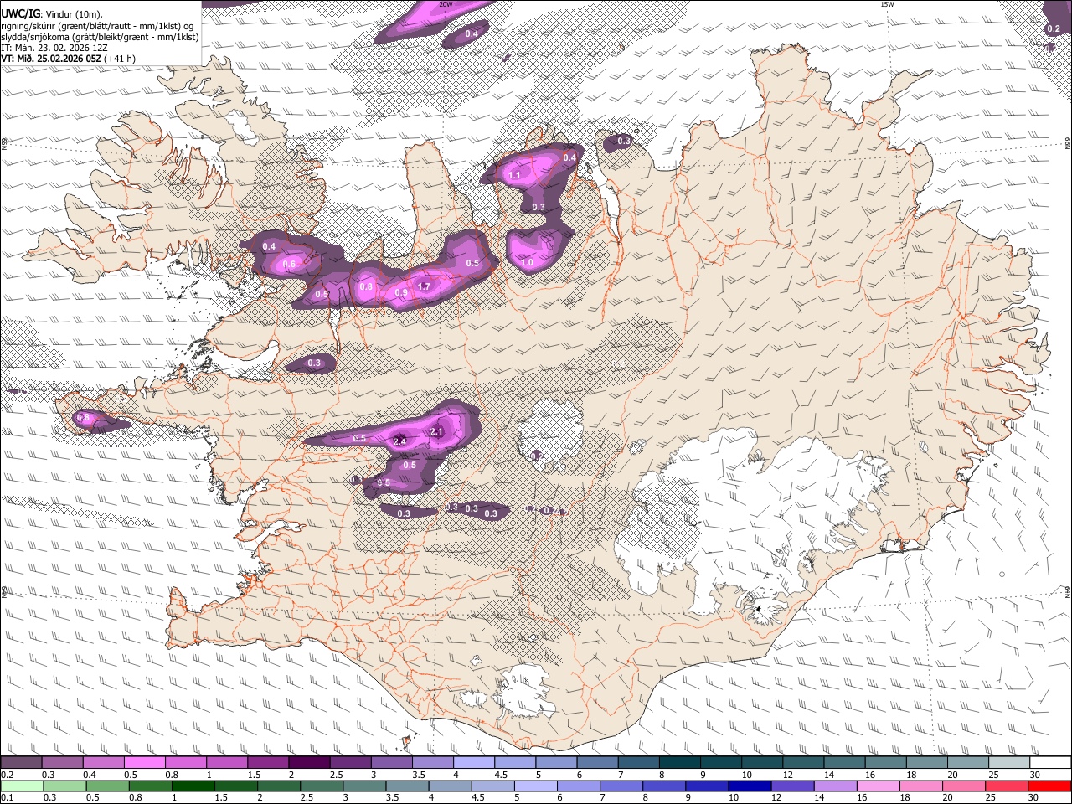Pick the pale green 0.1 swatch in lower legend
The height and width of the screenshot is (804, 1072).
point(20,786)
